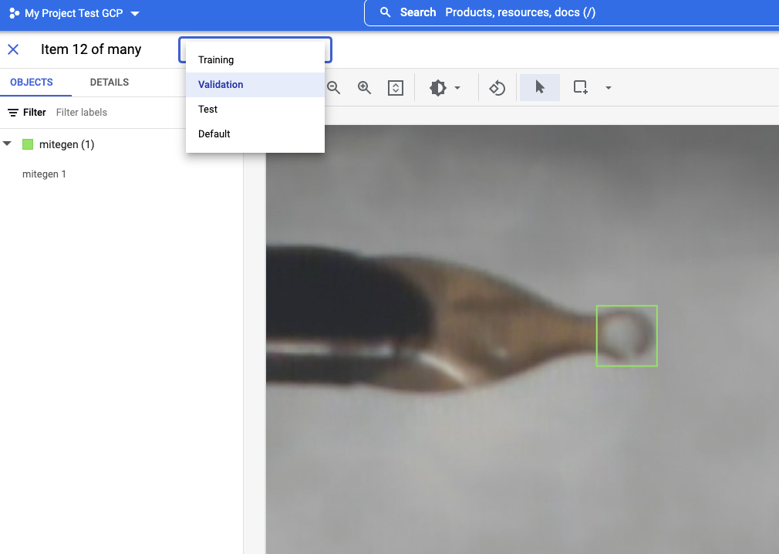This screenshot has height=554, width=779.
Task: Choose Test in the dropdown list
Action: tap(255, 110)
